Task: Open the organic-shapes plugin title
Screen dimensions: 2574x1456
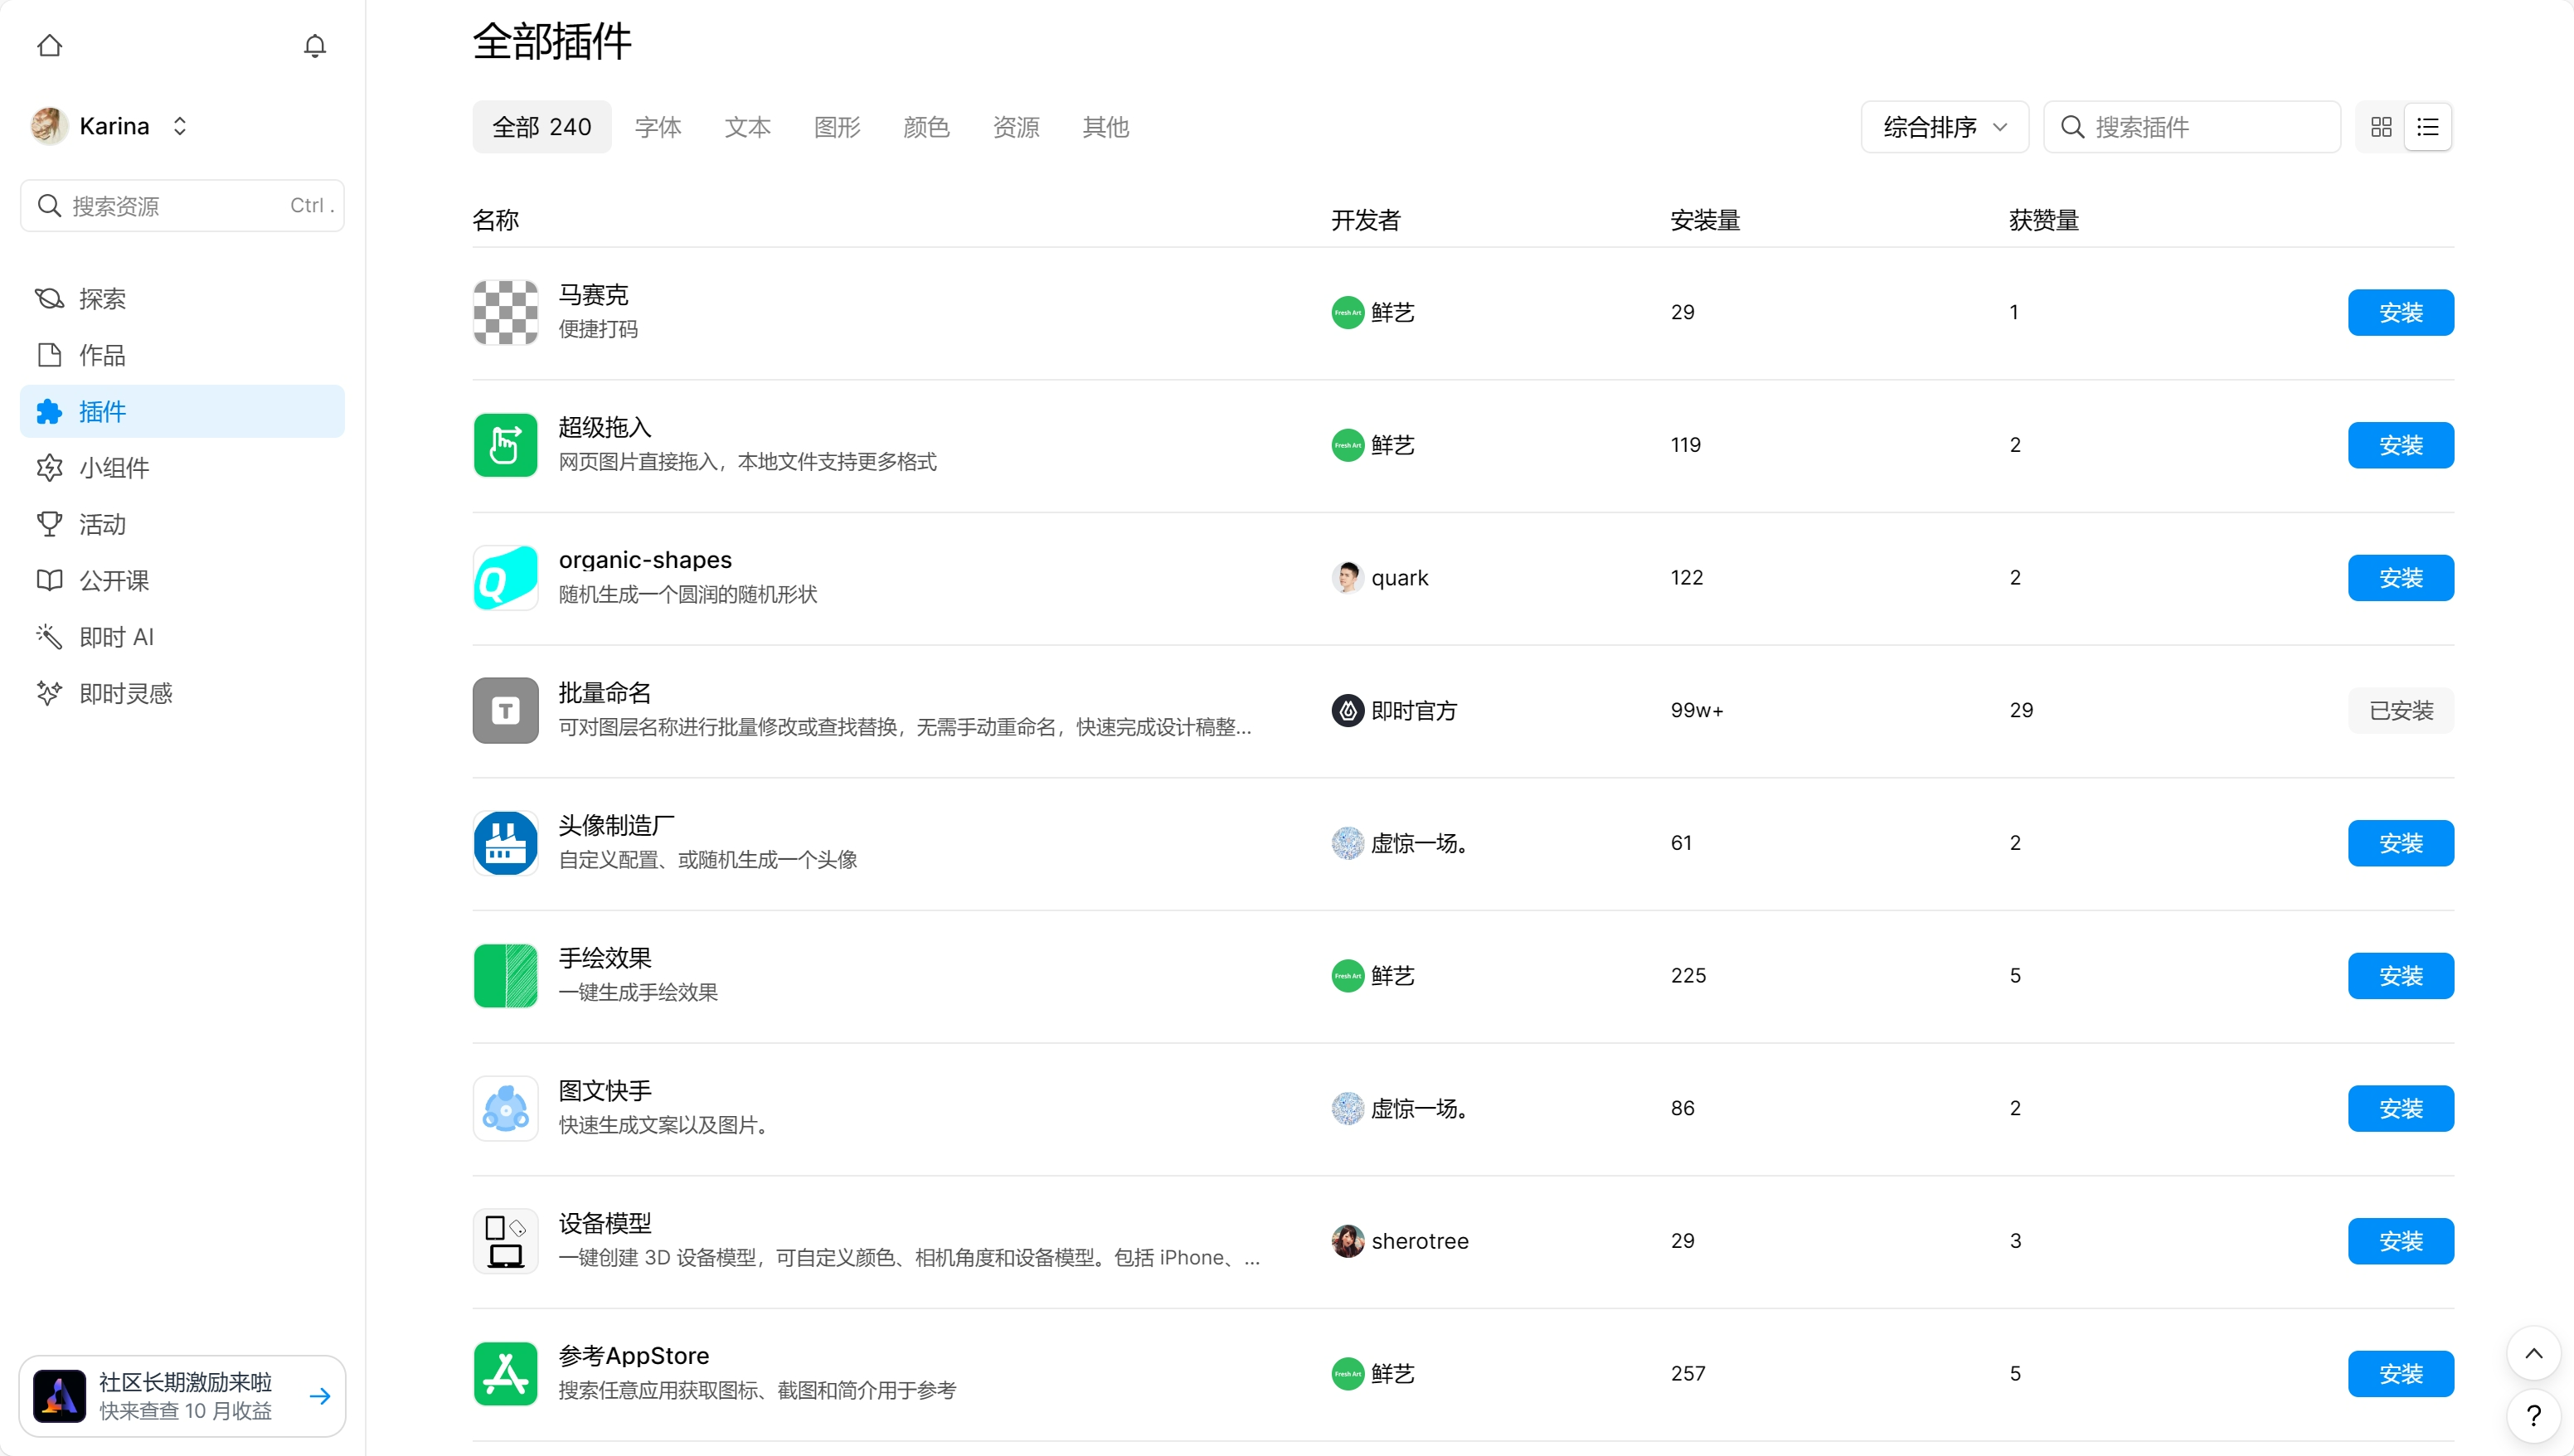Action: coord(645,560)
